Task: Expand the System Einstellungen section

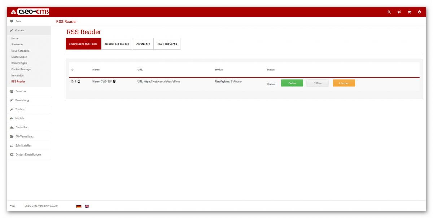Action: click(29, 154)
